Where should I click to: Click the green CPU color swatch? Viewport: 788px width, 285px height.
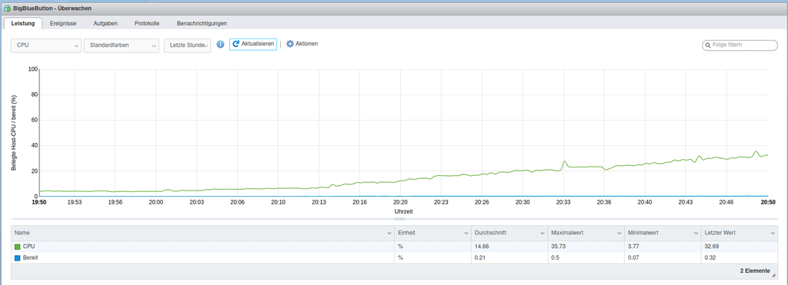pyautogui.click(x=18, y=247)
